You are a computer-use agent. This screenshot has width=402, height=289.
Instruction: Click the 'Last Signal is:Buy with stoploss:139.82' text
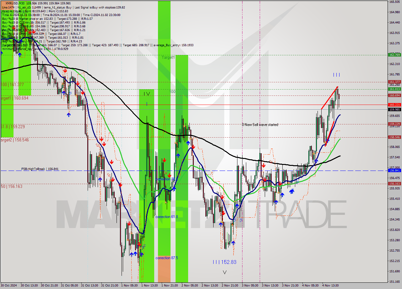100,7
